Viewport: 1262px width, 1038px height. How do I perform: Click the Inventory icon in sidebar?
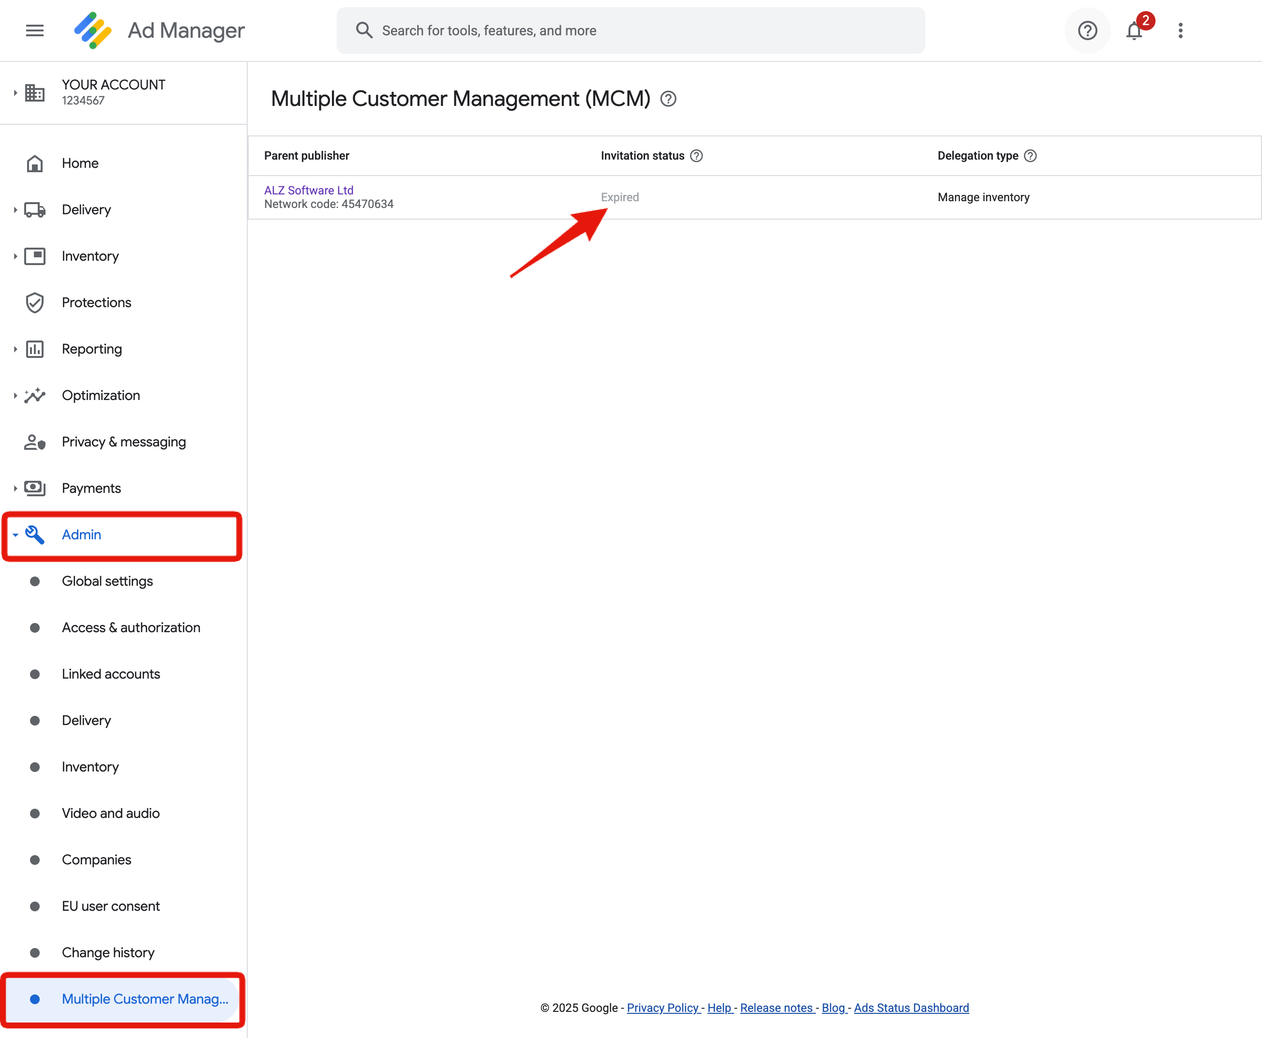pos(35,256)
